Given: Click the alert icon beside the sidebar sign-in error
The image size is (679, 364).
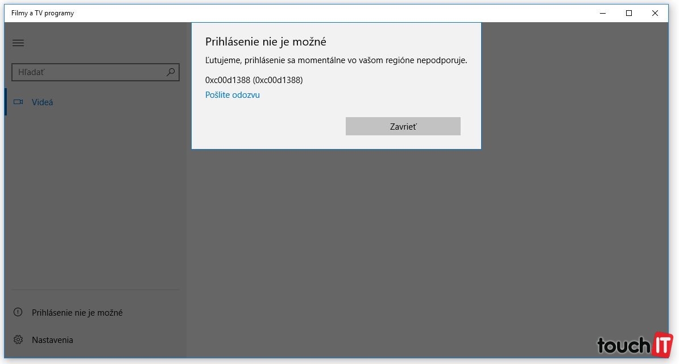Looking at the screenshot, I should tap(18, 312).
